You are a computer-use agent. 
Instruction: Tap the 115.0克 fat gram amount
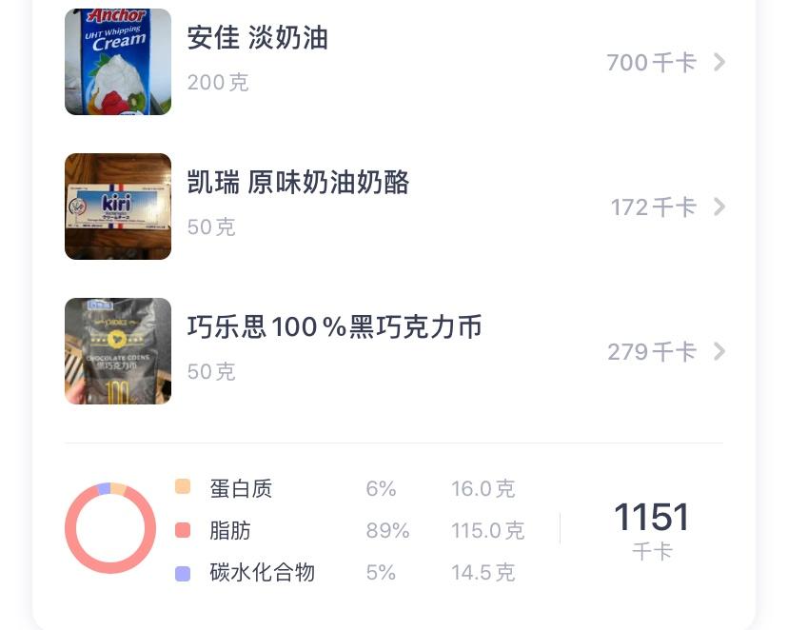(x=488, y=530)
